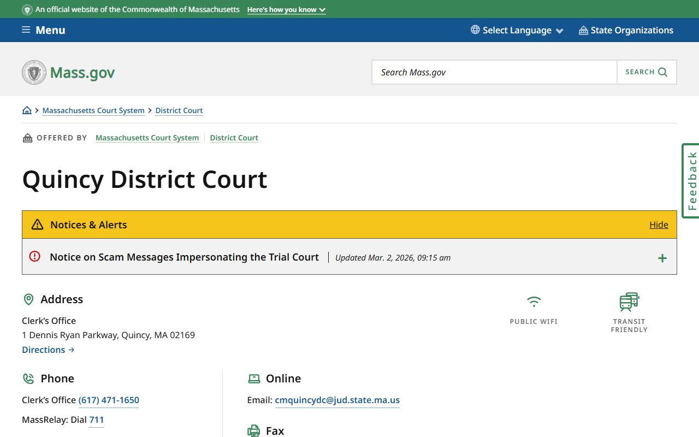Click the globe icon beside Select Language
699x437 pixels.
(x=475, y=30)
